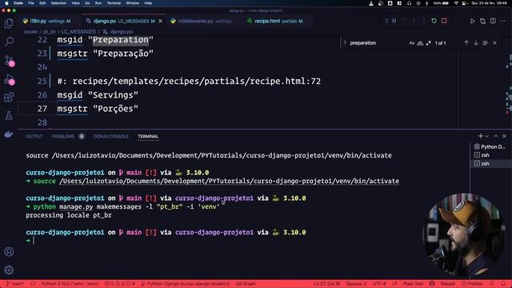Open the Docker view in activity bar

9,134
